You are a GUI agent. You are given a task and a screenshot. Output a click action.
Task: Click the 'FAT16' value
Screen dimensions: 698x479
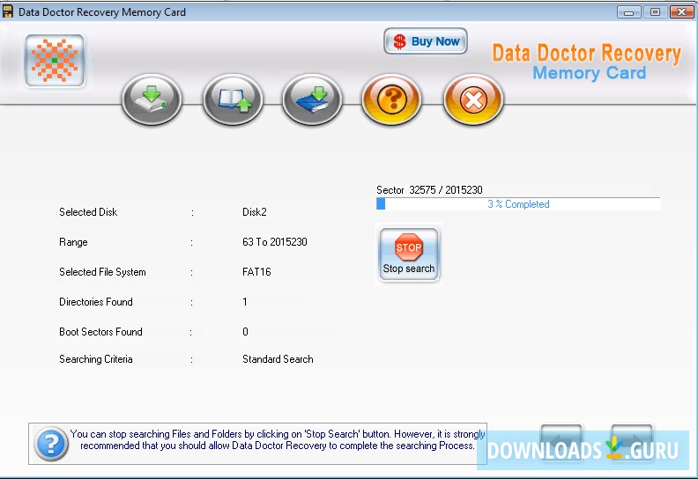[x=256, y=272]
